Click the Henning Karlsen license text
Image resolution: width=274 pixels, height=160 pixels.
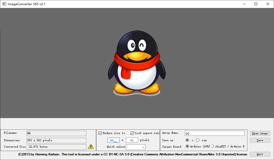[x=133, y=154]
